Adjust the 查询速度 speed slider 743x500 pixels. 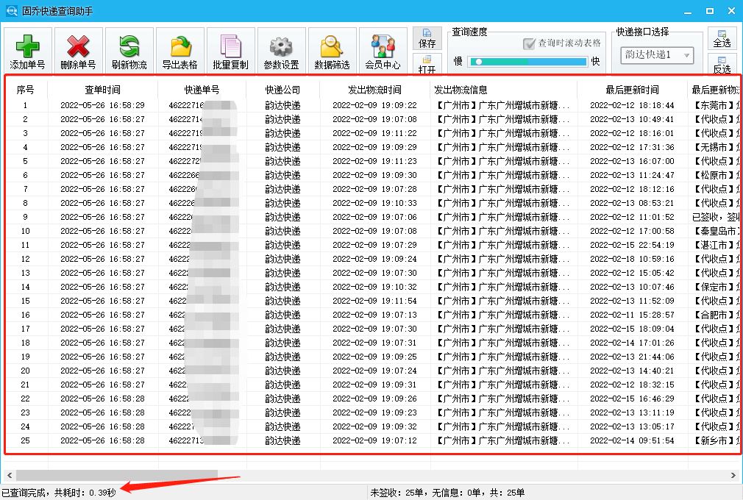527,62
